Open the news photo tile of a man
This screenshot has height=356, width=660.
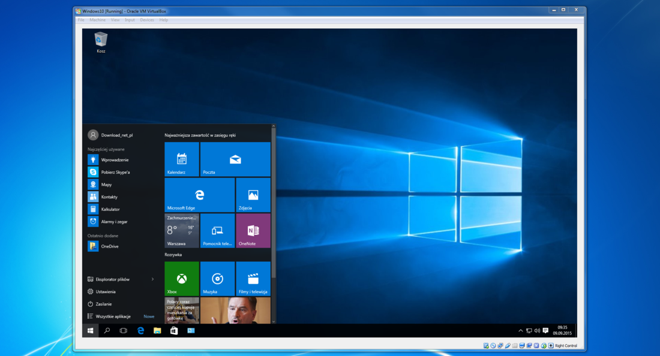235,310
